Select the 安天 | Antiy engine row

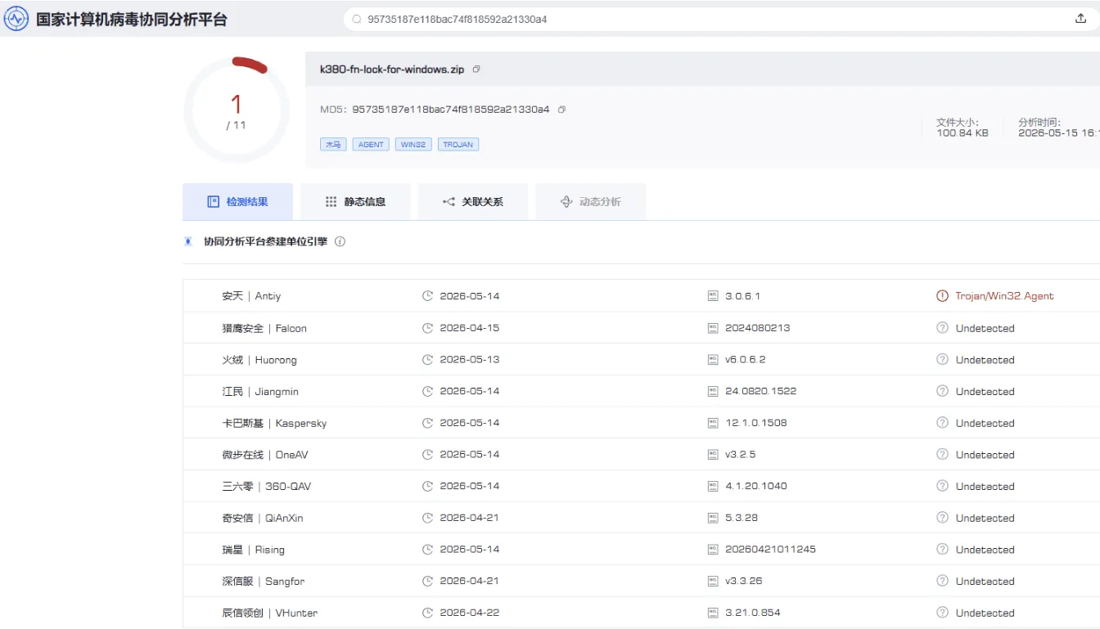(x=642, y=296)
